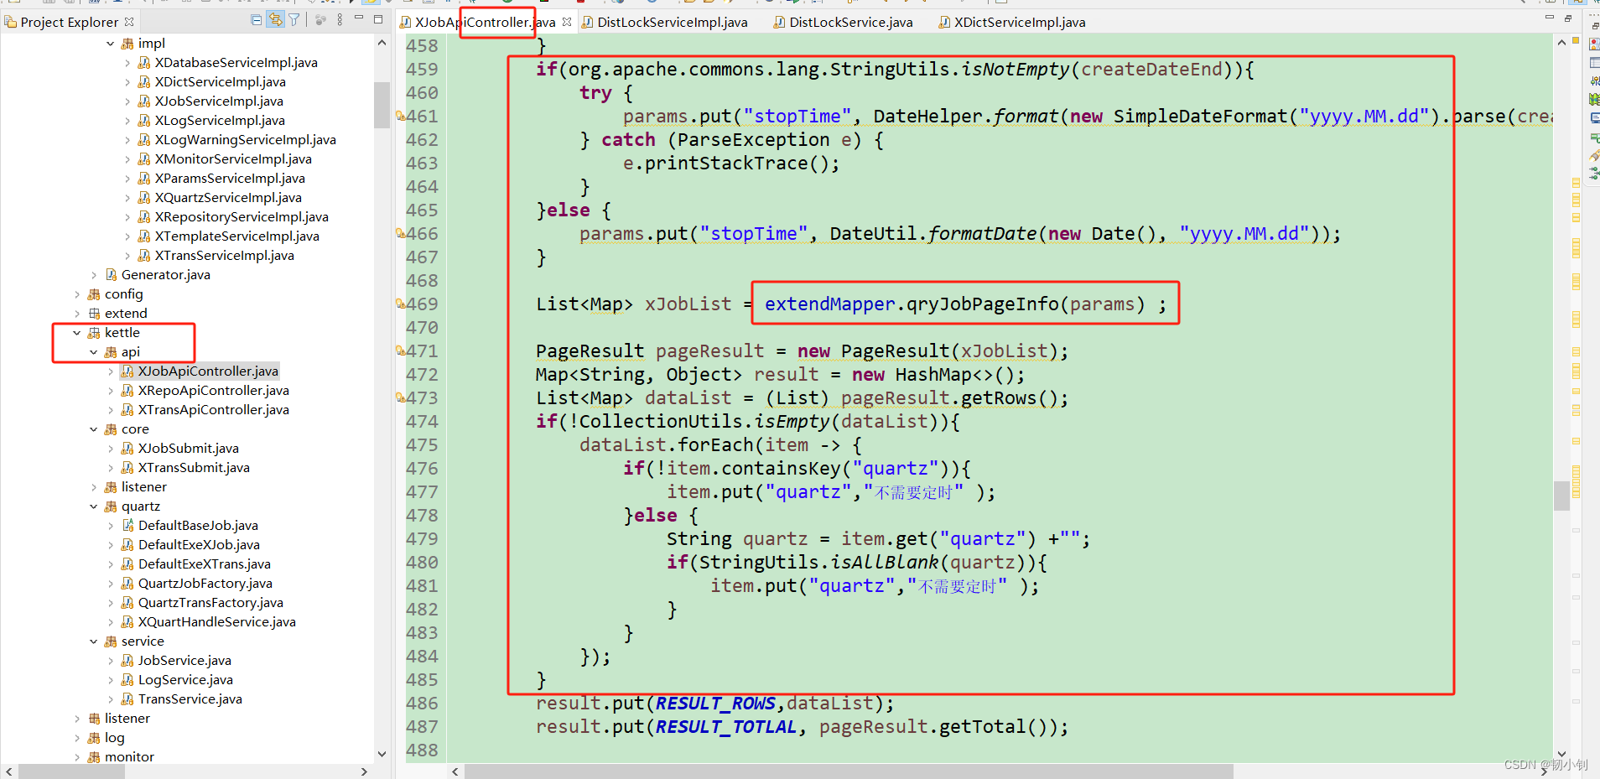Click the Focus on Active Task icon
Viewport: 1600px width, 779px height.
[320, 20]
